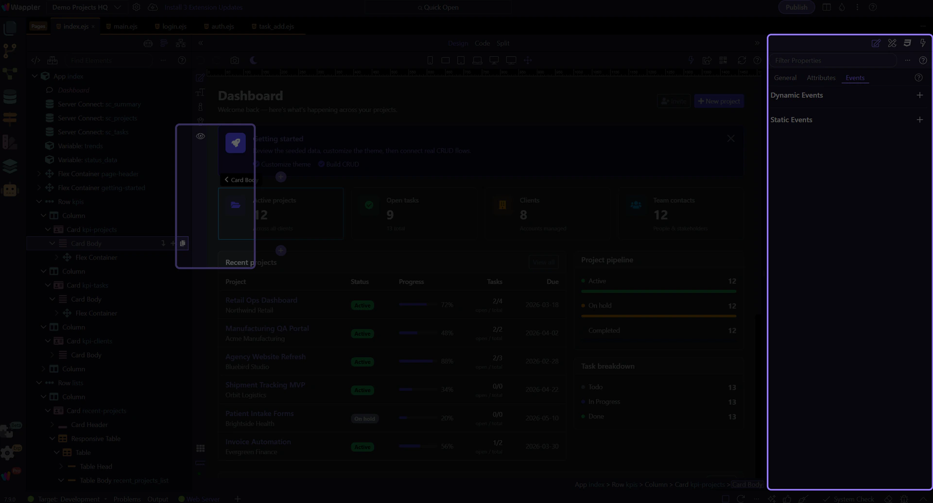Collapse the Row kpis tree node

[39, 202]
